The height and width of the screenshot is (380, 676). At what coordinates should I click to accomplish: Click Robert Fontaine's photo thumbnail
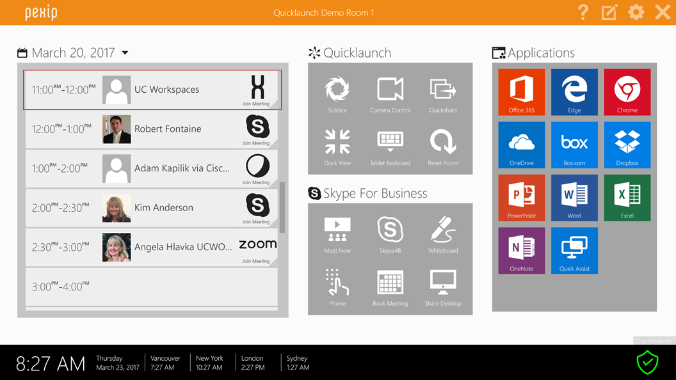[117, 129]
